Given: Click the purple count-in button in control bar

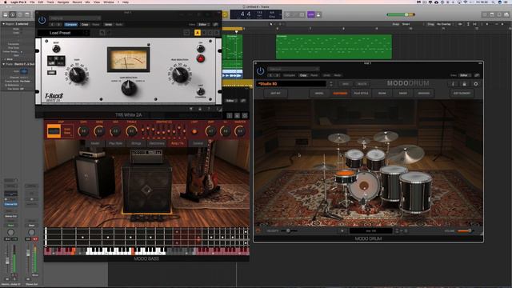Looking at the screenshot, I should tap(311, 14).
